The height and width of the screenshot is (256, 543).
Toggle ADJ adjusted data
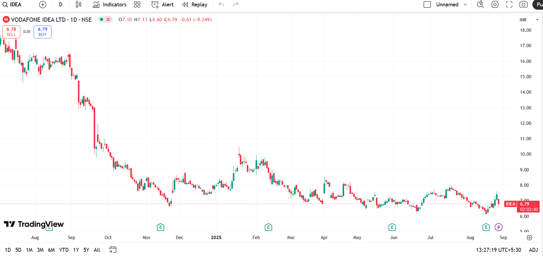click(533, 250)
